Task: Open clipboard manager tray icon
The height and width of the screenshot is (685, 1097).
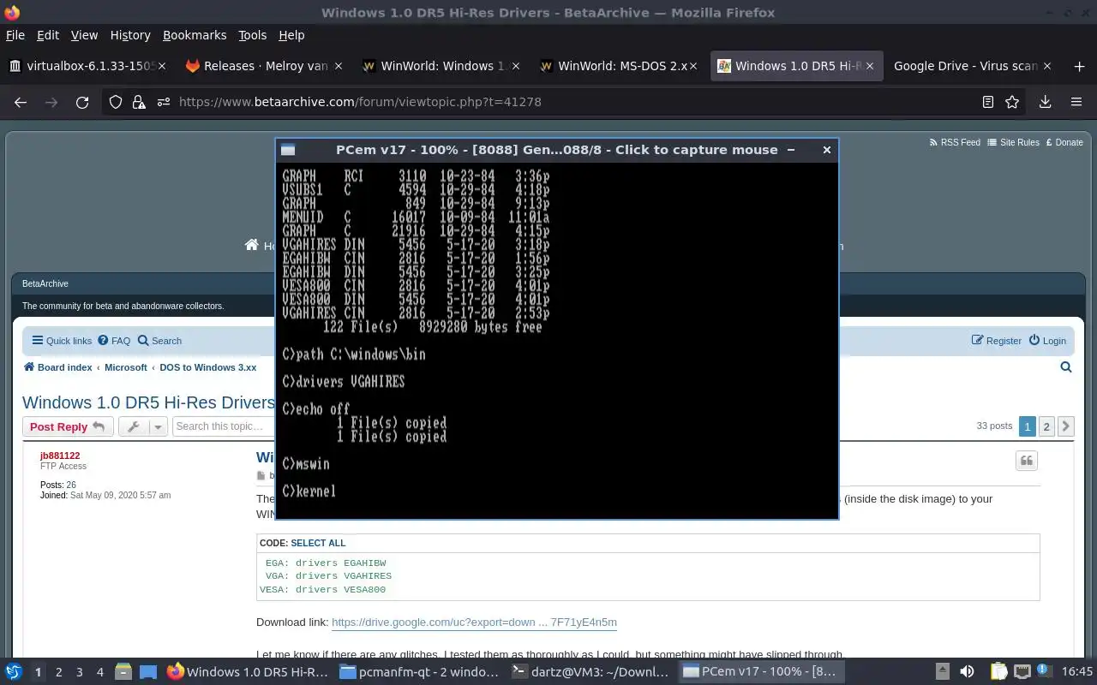Action: pos(998,672)
